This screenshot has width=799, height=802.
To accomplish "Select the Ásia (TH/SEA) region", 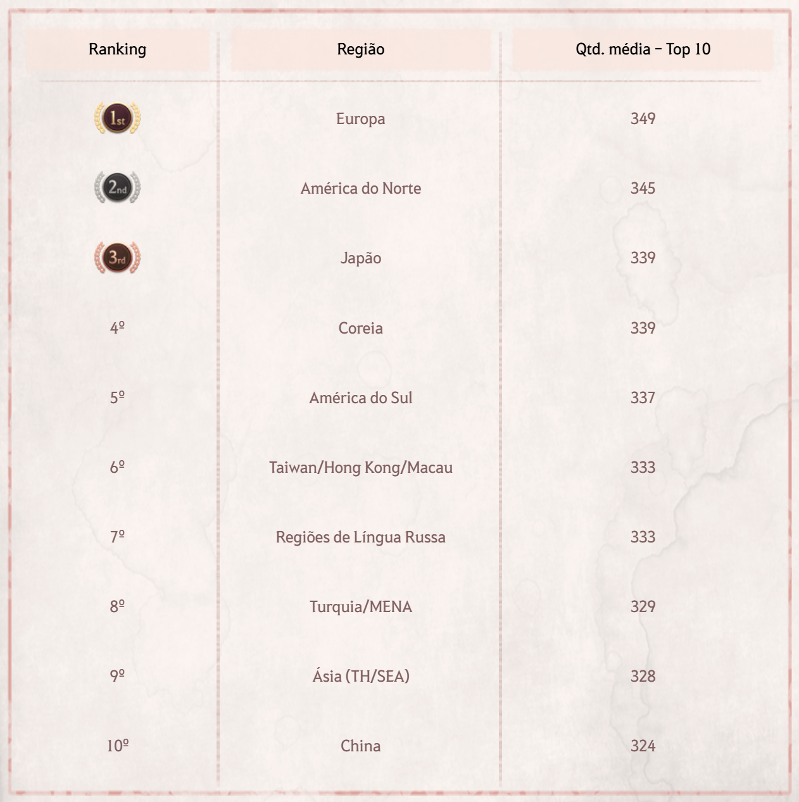I will (360, 676).
